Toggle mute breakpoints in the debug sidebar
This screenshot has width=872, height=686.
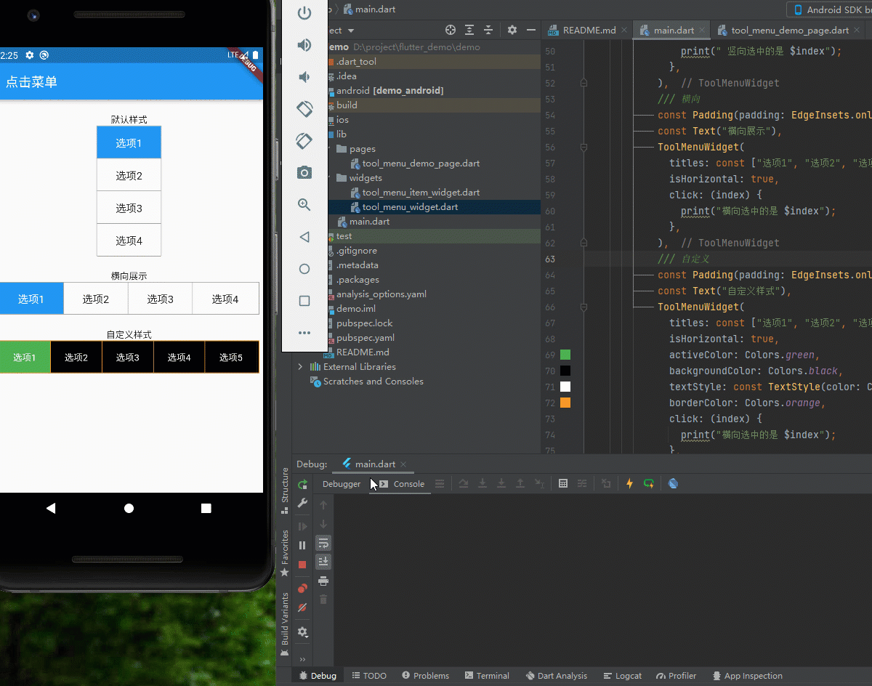coord(303,608)
